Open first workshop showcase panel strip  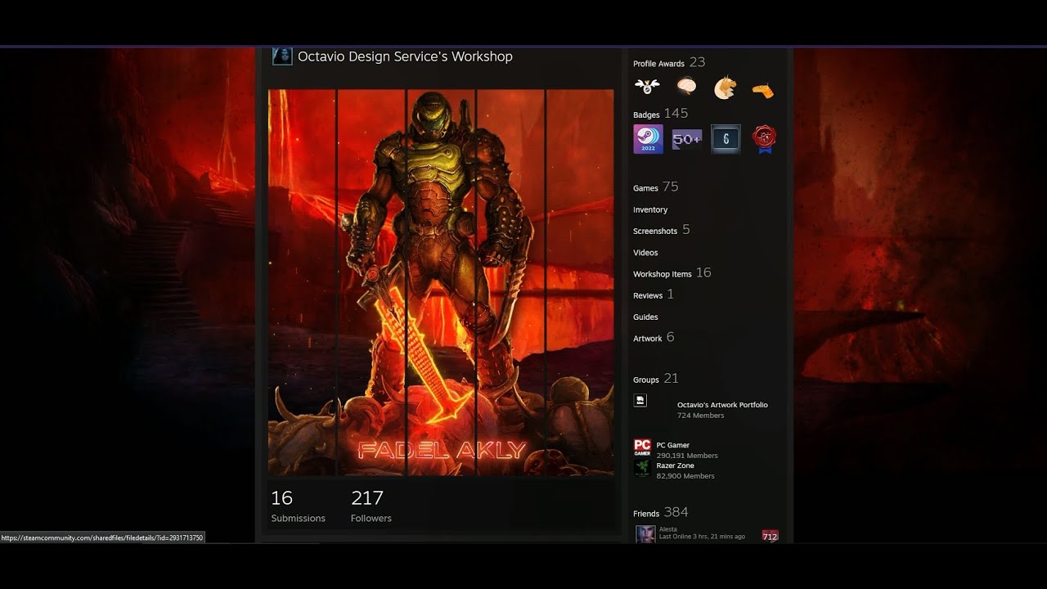(302, 282)
